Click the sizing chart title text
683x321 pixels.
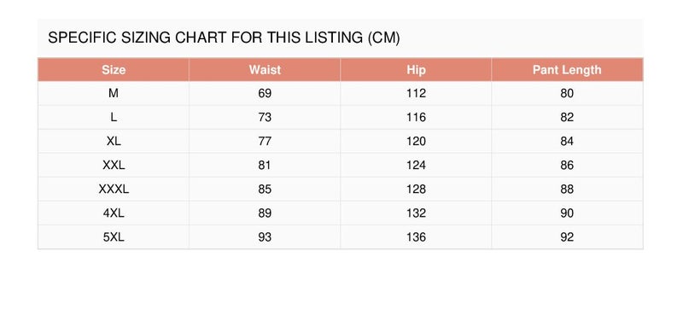point(224,38)
